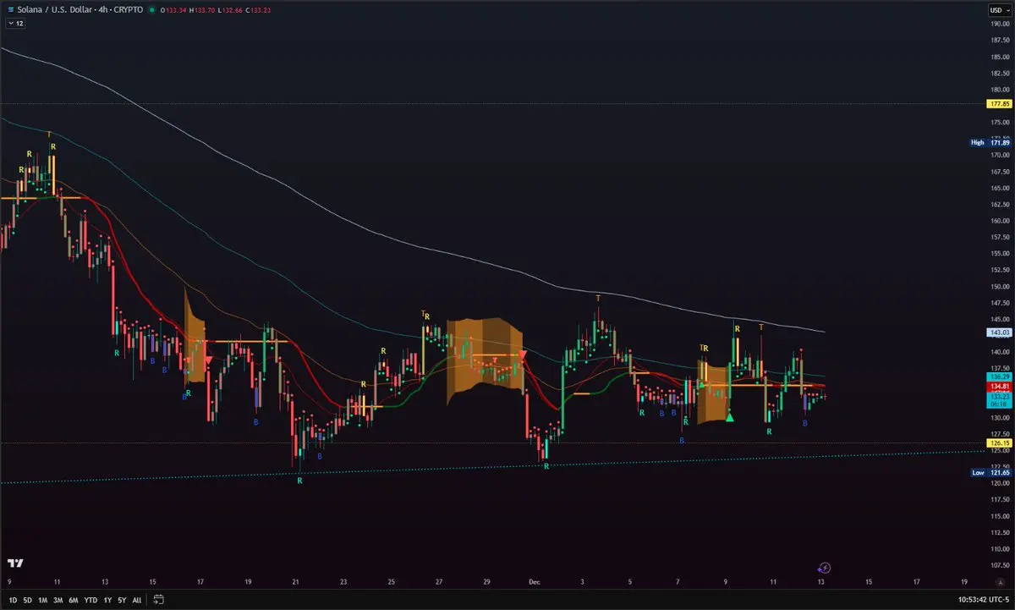Click the red 134.81 price label

999,387
